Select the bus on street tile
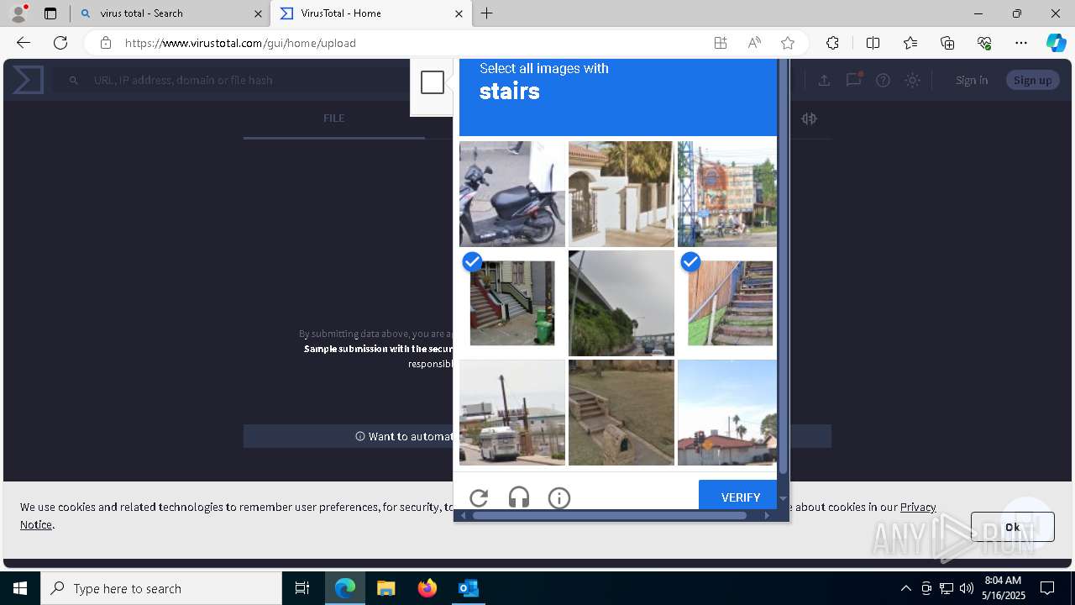This screenshot has width=1075, height=605. pos(512,413)
